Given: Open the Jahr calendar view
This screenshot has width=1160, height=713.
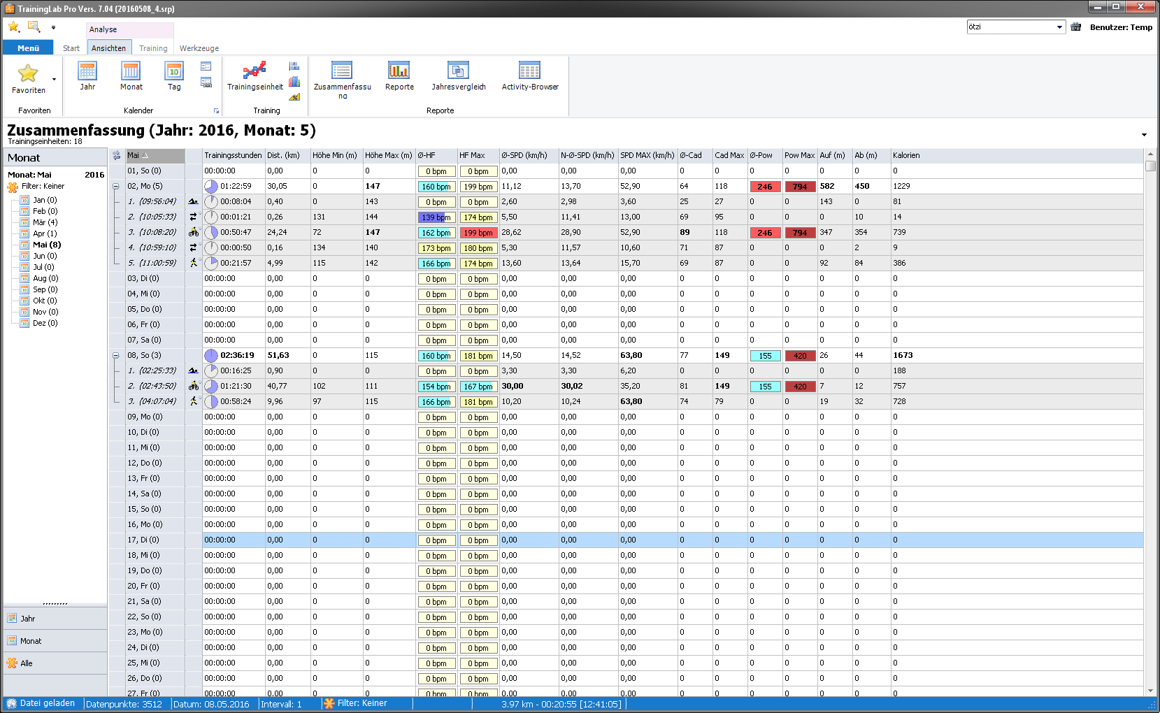Looking at the screenshot, I should pos(87,76).
